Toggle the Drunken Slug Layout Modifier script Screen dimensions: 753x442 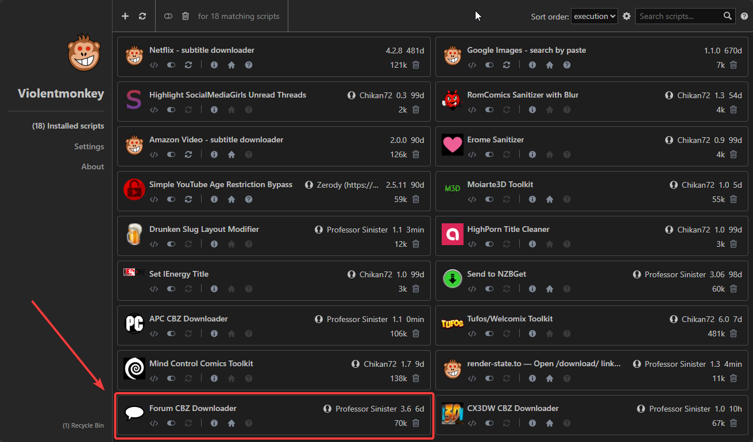click(x=171, y=244)
